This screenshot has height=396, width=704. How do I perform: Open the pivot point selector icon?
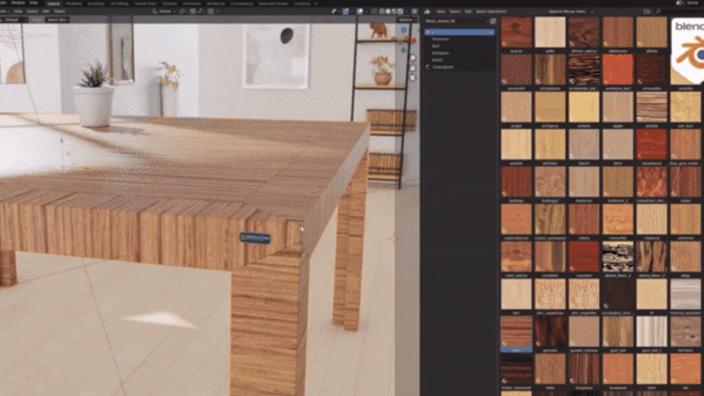(184, 11)
